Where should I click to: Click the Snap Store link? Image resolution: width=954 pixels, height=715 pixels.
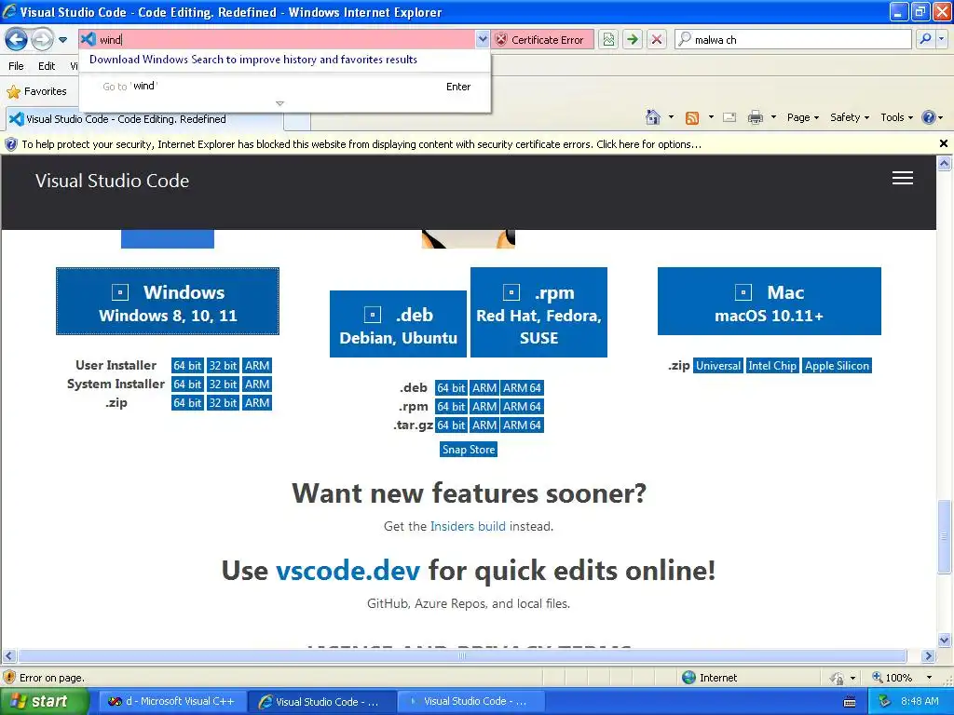(x=469, y=450)
